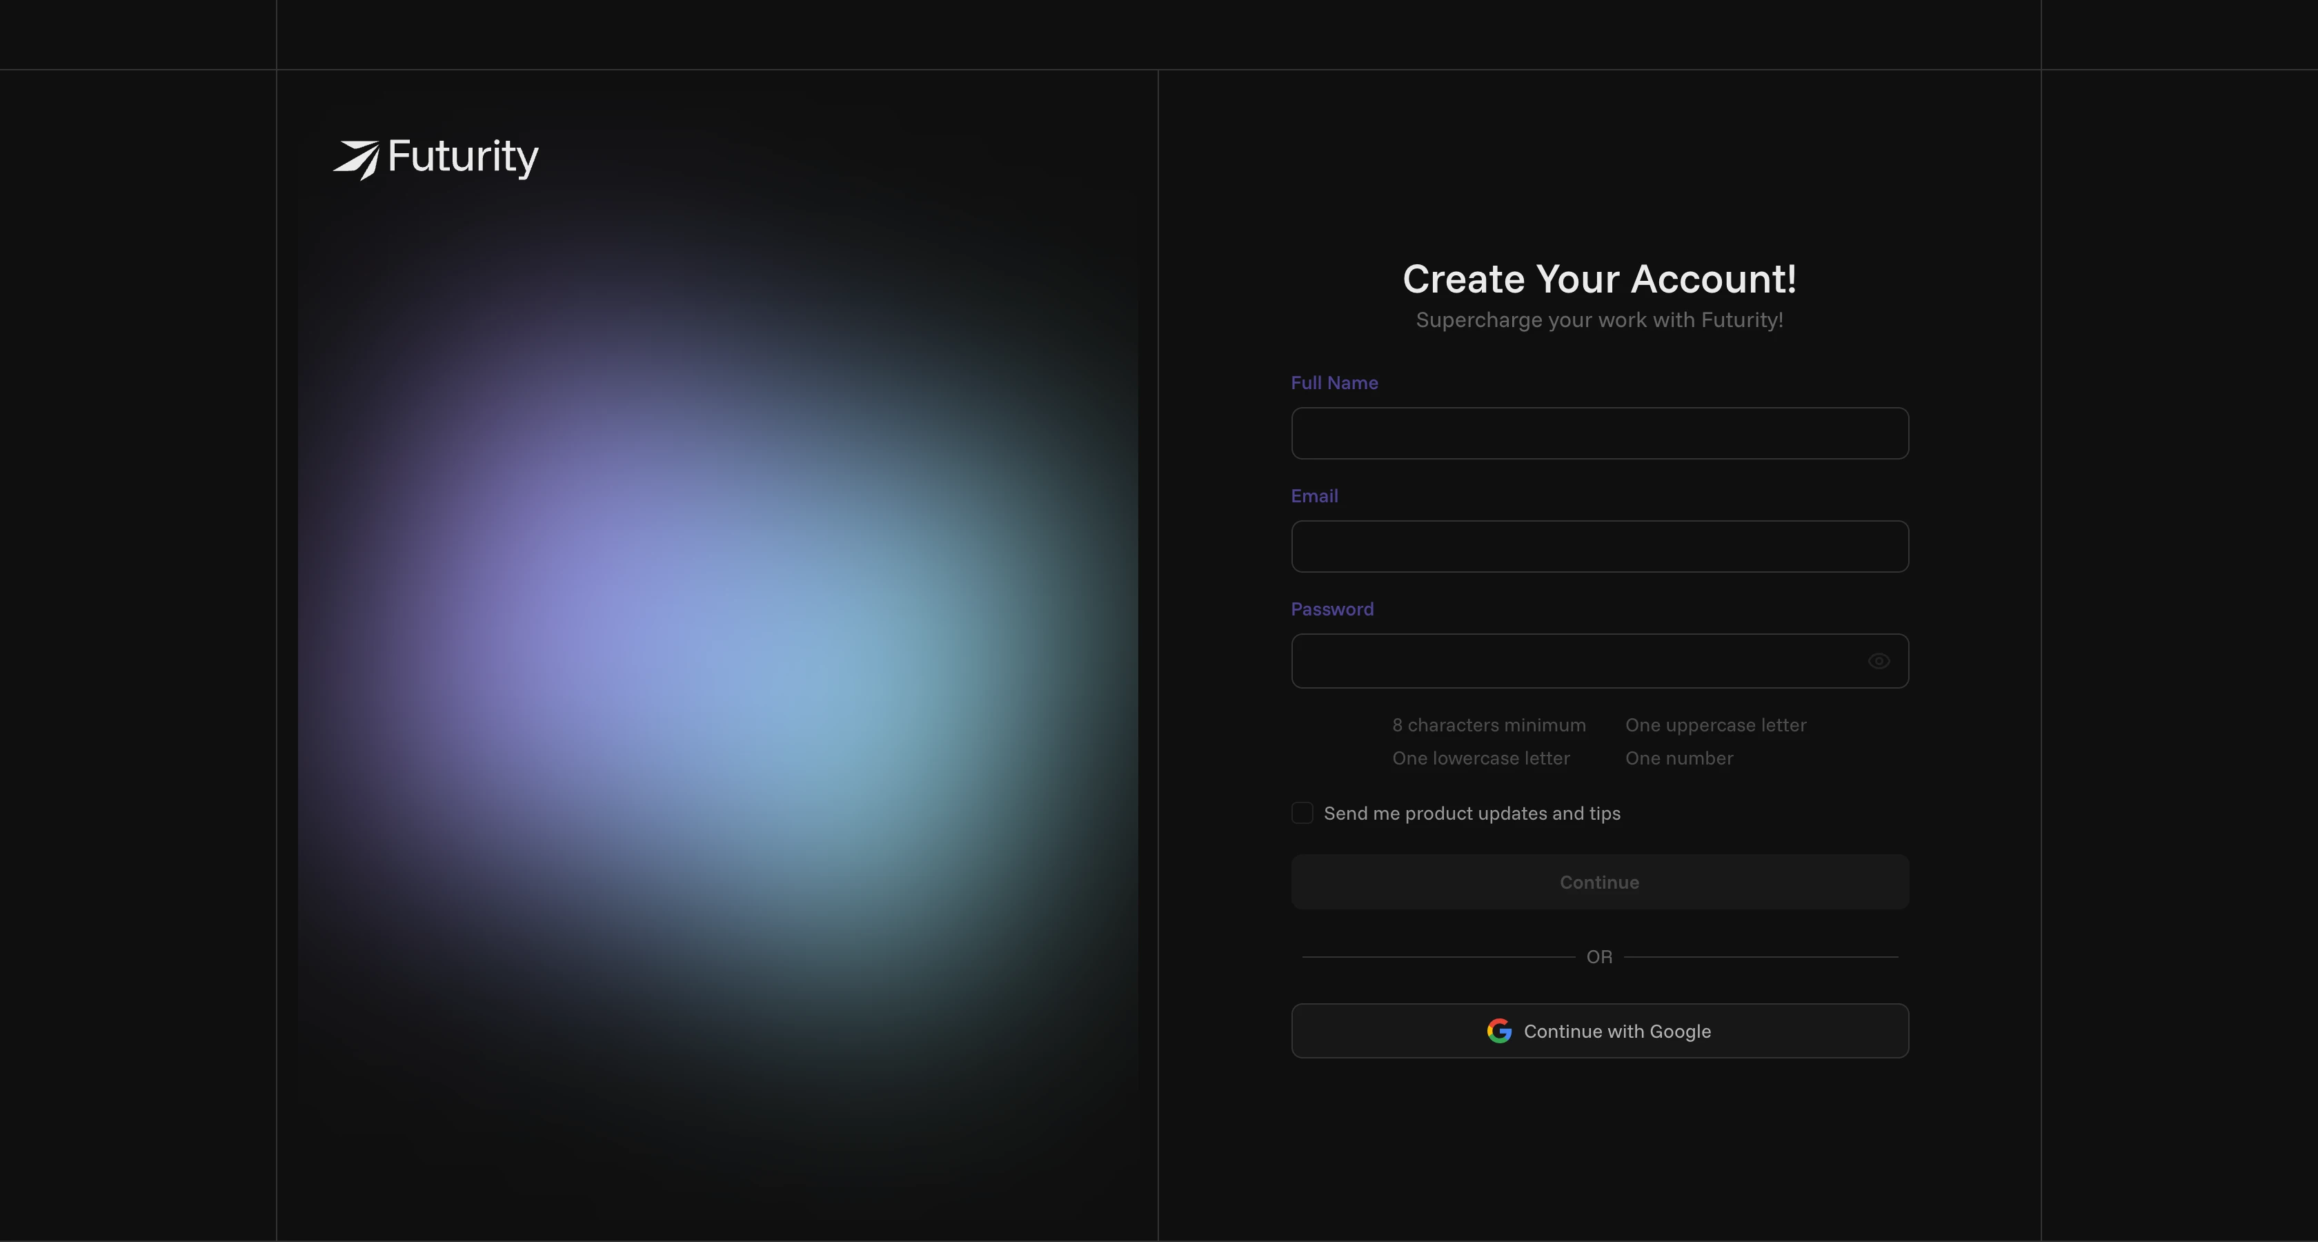Focus the Password input field
This screenshot has height=1242, width=2318.
pos(1600,662)
